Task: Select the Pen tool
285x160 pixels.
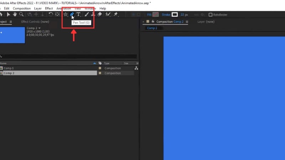Action: click(72, 14)
